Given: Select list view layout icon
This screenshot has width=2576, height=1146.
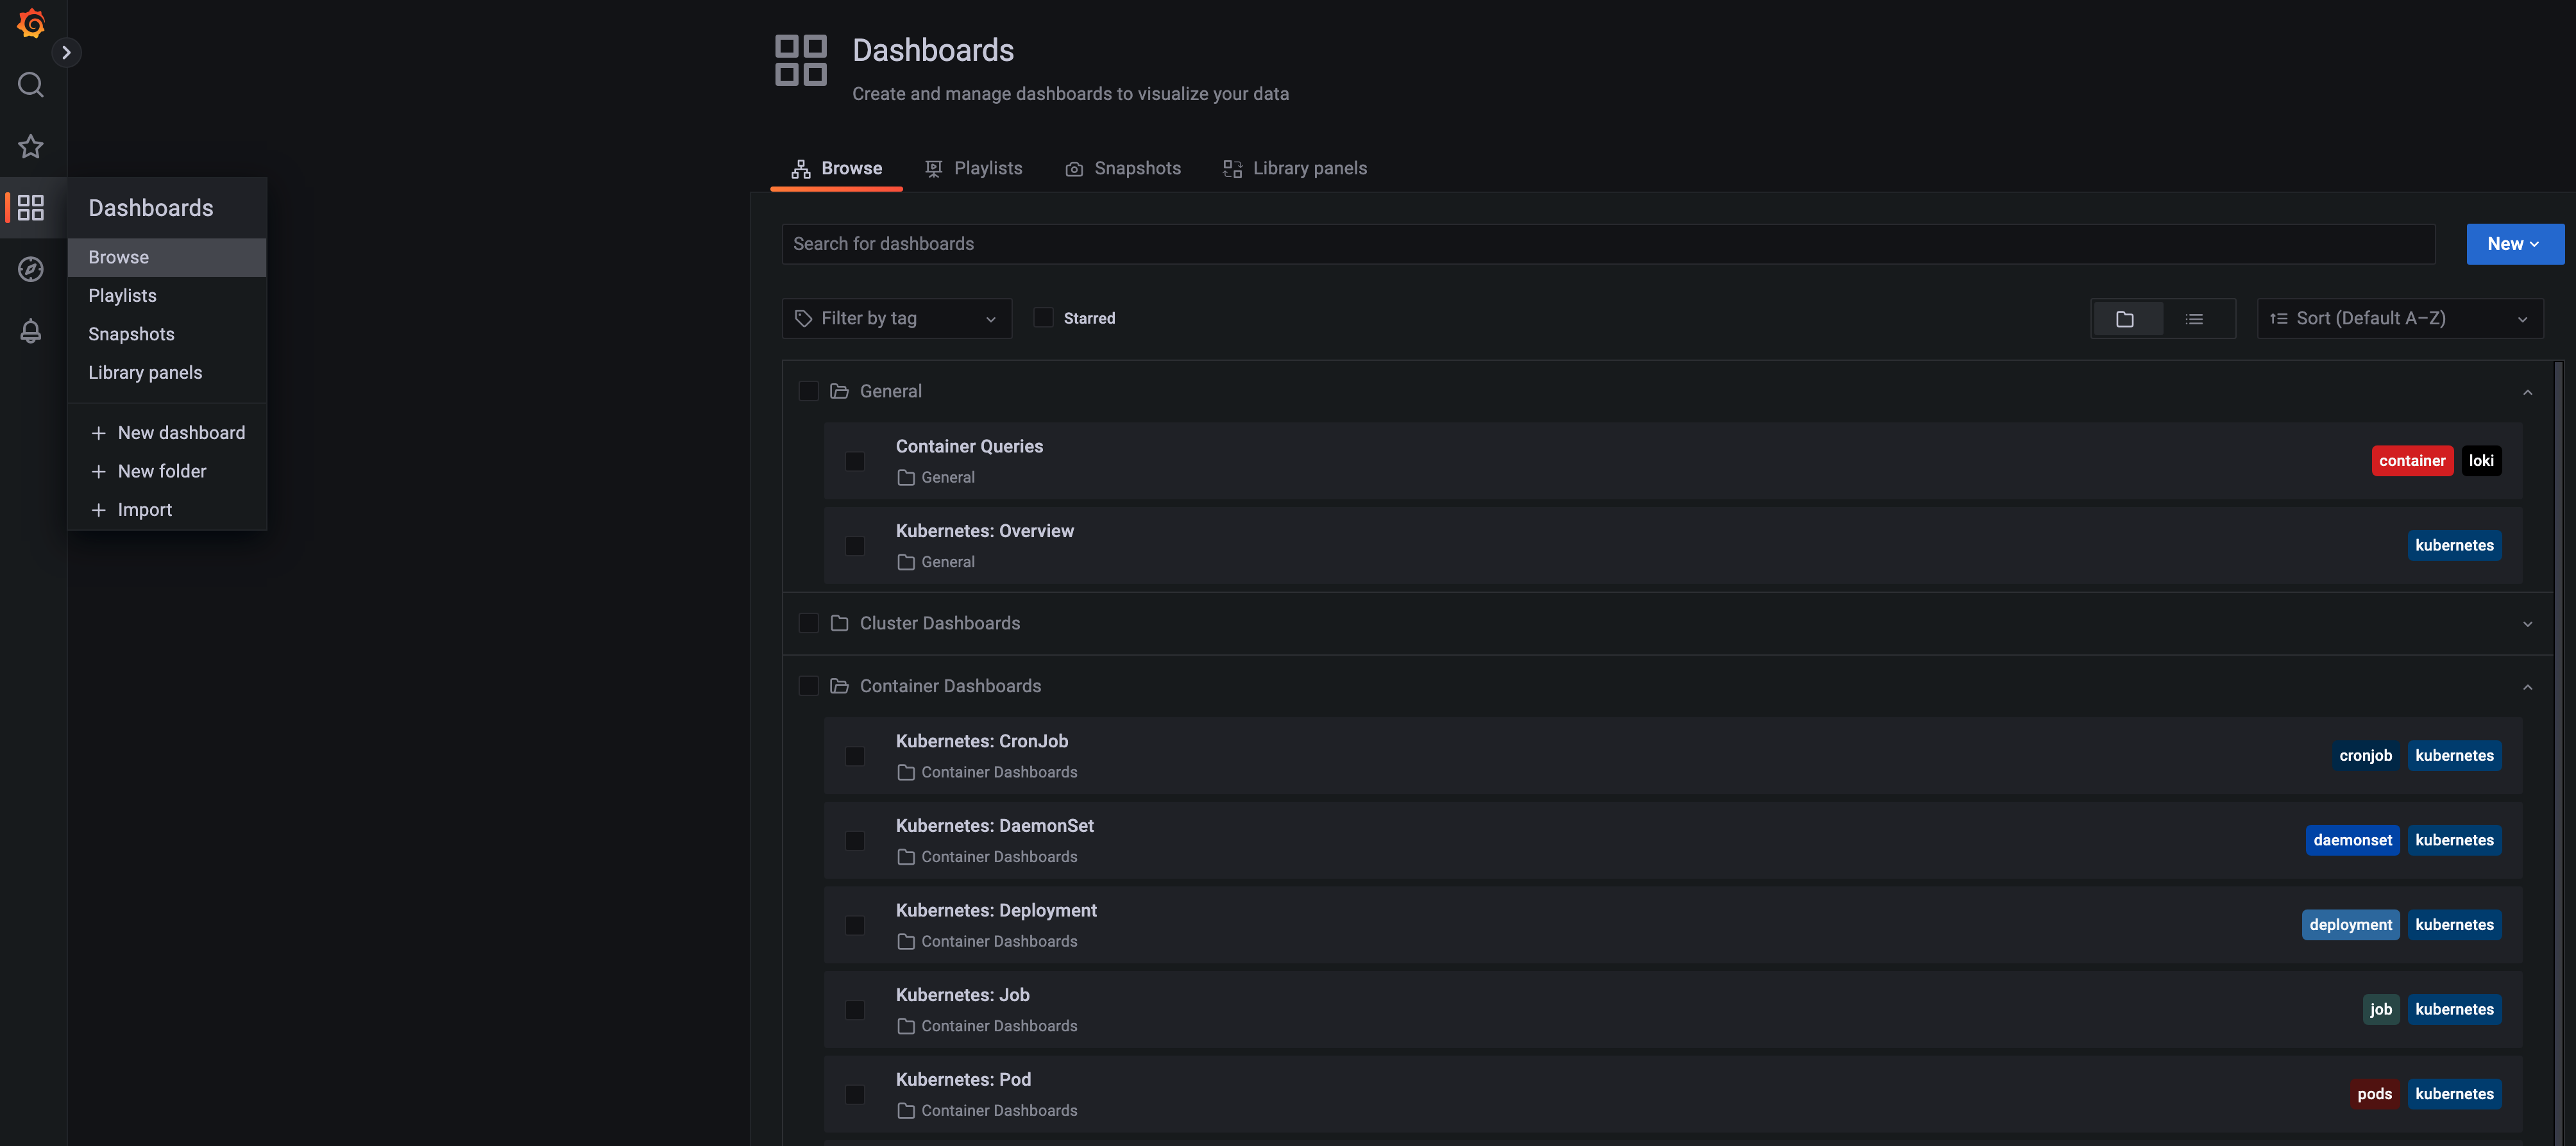Looking at the screenshot, I should [x=2194, y=319].
